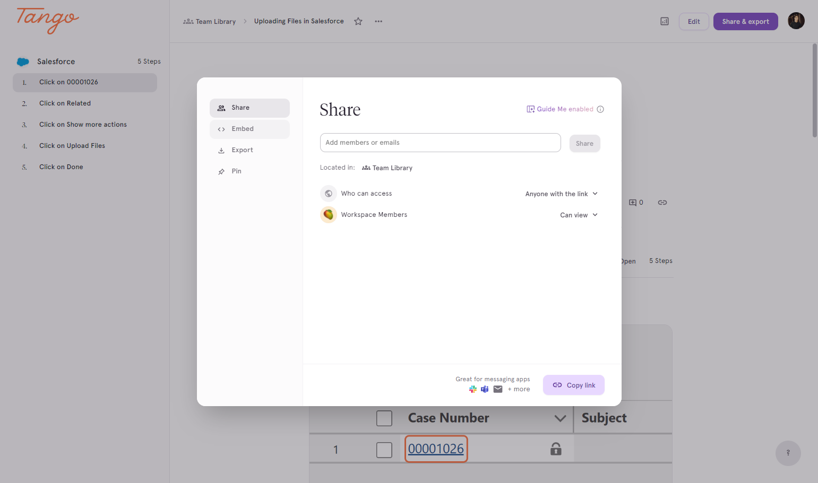Image resolution: width=818 pixels, height=483 pixels.
Task: Click the Guide Me enabled link
Action: coord(560,109)
